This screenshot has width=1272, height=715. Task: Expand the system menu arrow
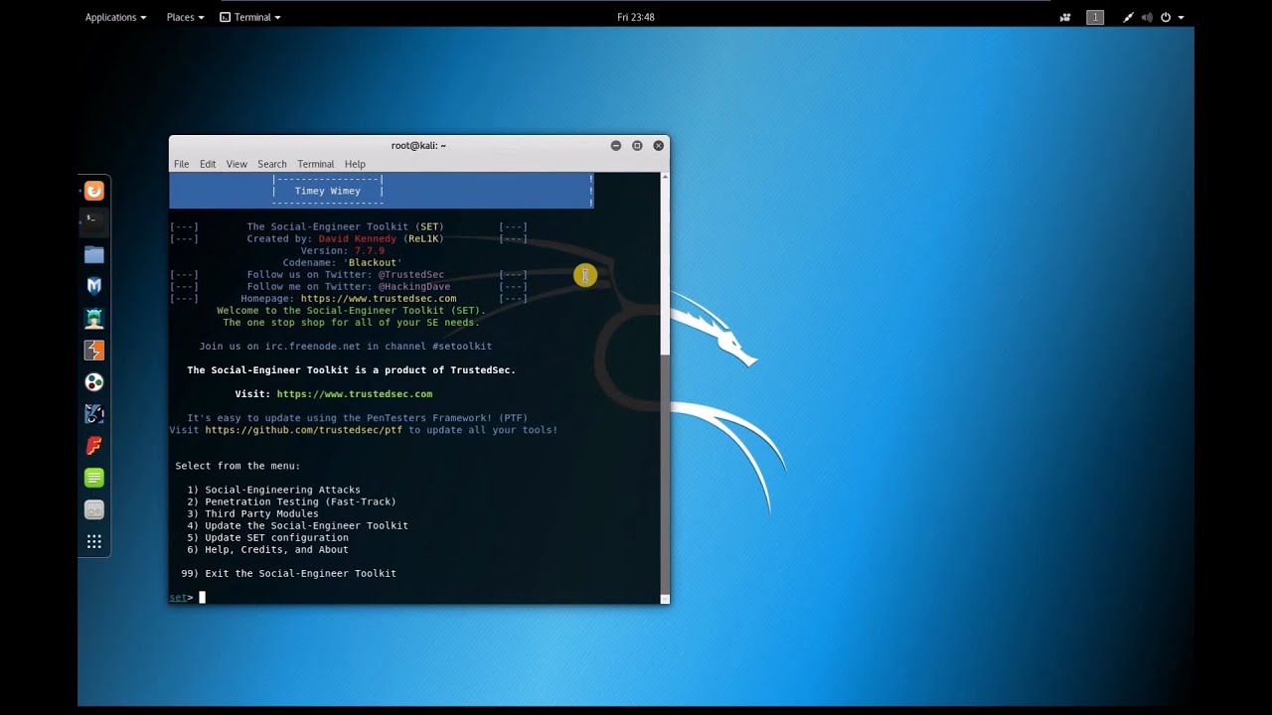[1181, 18]
